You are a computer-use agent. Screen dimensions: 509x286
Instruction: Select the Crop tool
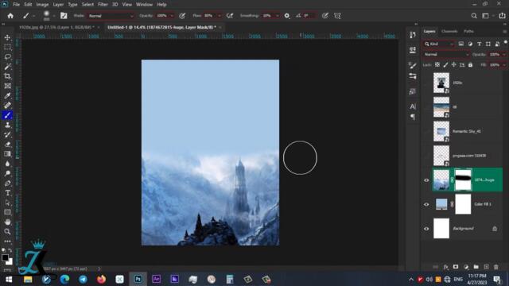(x=7, y=76)
